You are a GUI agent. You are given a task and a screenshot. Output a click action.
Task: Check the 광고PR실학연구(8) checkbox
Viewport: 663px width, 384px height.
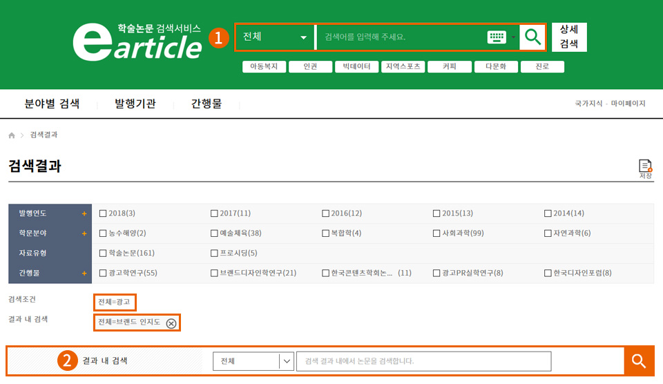point(436,273)
